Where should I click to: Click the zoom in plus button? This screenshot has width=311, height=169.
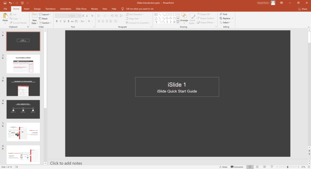(298, 167)
